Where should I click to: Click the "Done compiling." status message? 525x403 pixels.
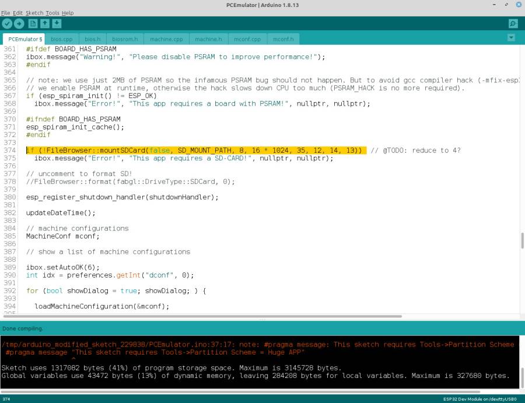point(23,329)
